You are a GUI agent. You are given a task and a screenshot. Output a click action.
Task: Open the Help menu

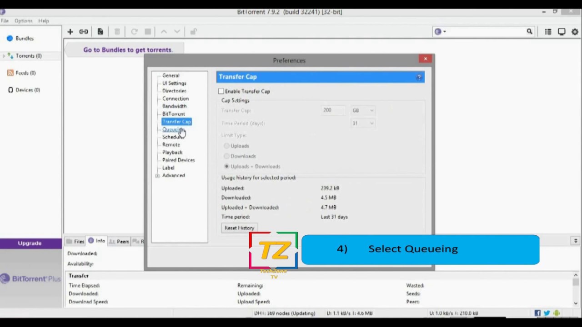(x=44, y=21)
